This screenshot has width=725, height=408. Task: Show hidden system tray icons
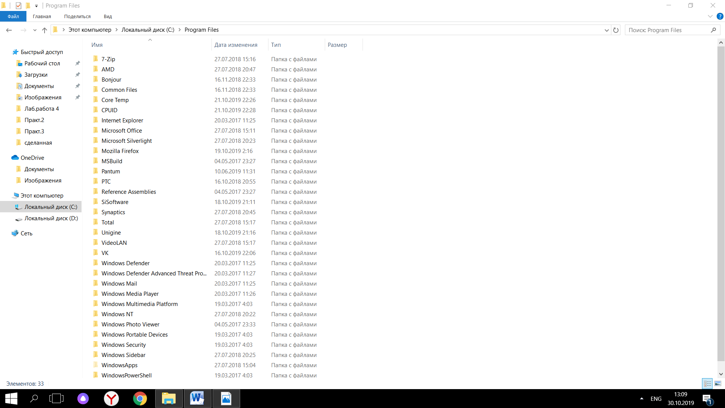click(x=642, y=399)
